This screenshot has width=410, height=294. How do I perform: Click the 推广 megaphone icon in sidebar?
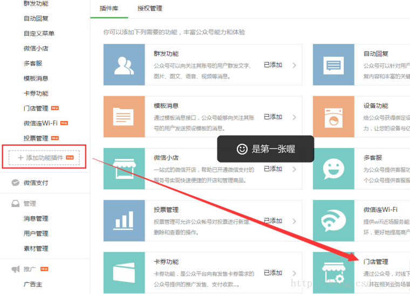pos(16,269)
